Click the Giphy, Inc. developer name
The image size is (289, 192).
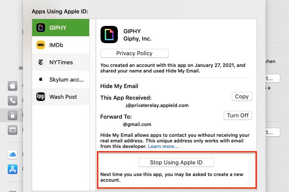click(x=137, y=39)
